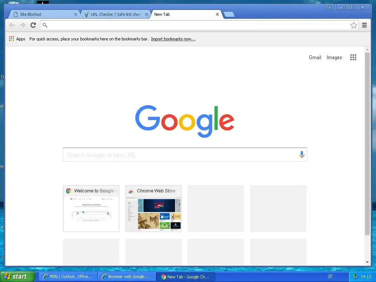
Task: Click the page scrollbar down arrow
Action: coord(367,262)
